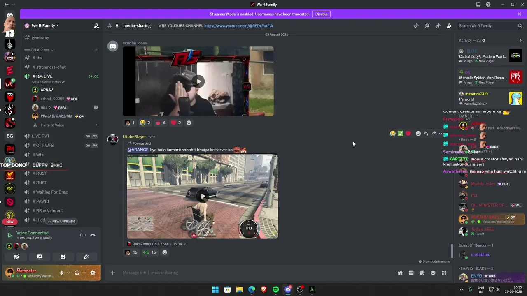Screen dimensions: 527x296
Task: Dismiss the Streamer Mode banner
Action: [520, 14]
